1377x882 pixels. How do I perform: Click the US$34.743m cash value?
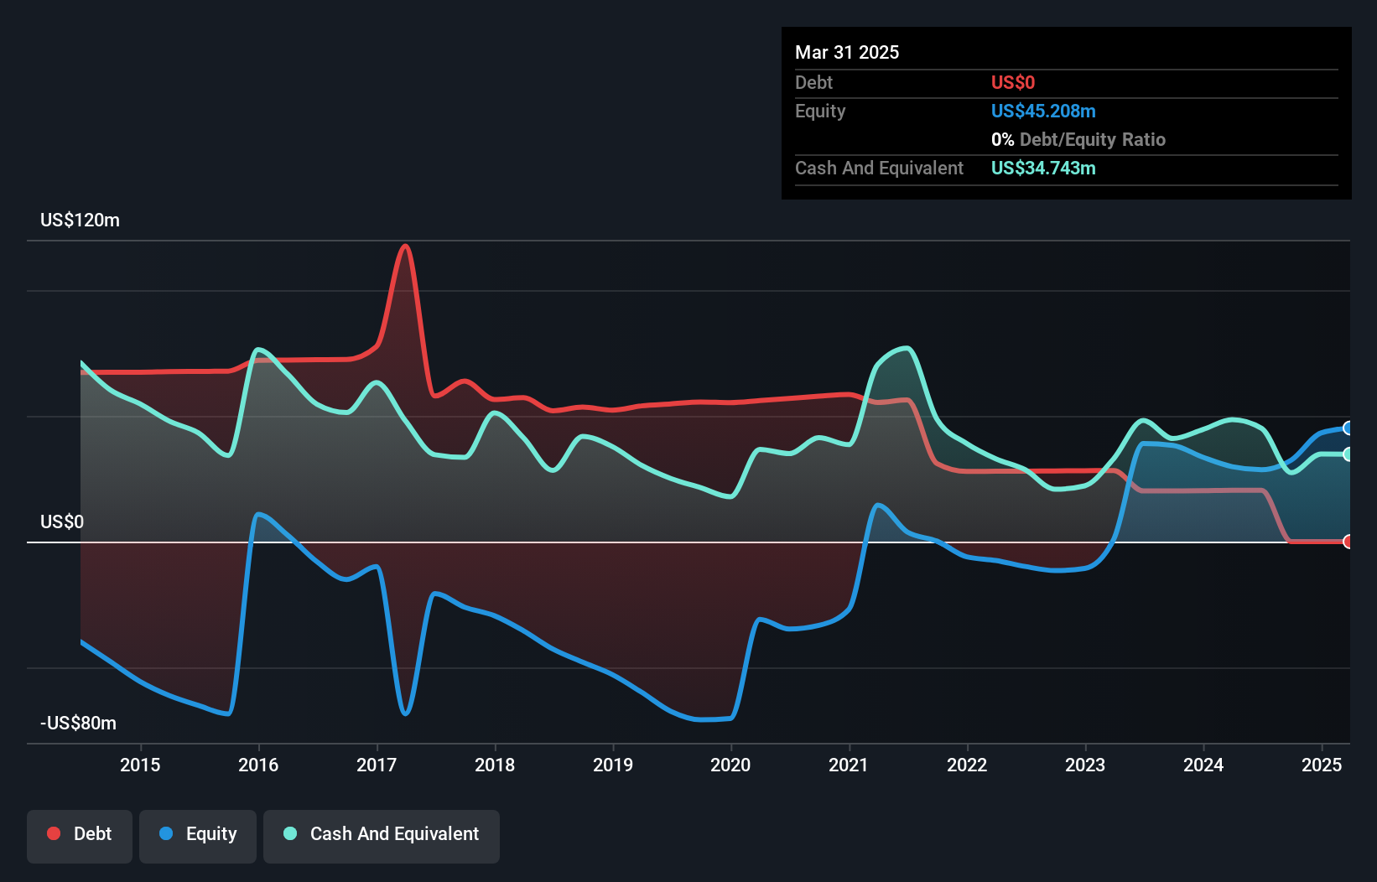(1043, 169)
